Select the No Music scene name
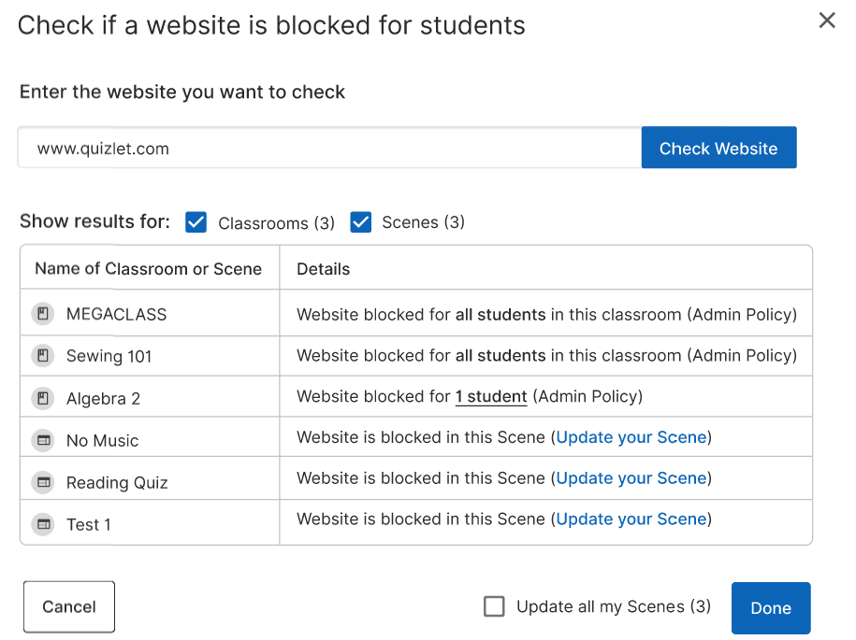Viewport: 856px width, 640px height. pos(102,440)
